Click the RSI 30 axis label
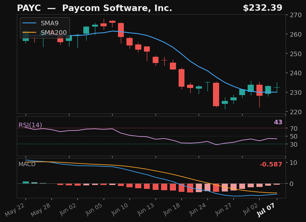The height and width of the screenshot is (222, 306). point(294,144)
